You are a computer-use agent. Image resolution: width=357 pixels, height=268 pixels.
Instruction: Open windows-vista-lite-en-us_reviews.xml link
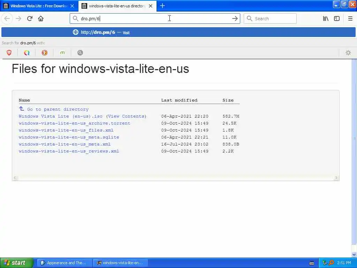(x=69, y=151)
